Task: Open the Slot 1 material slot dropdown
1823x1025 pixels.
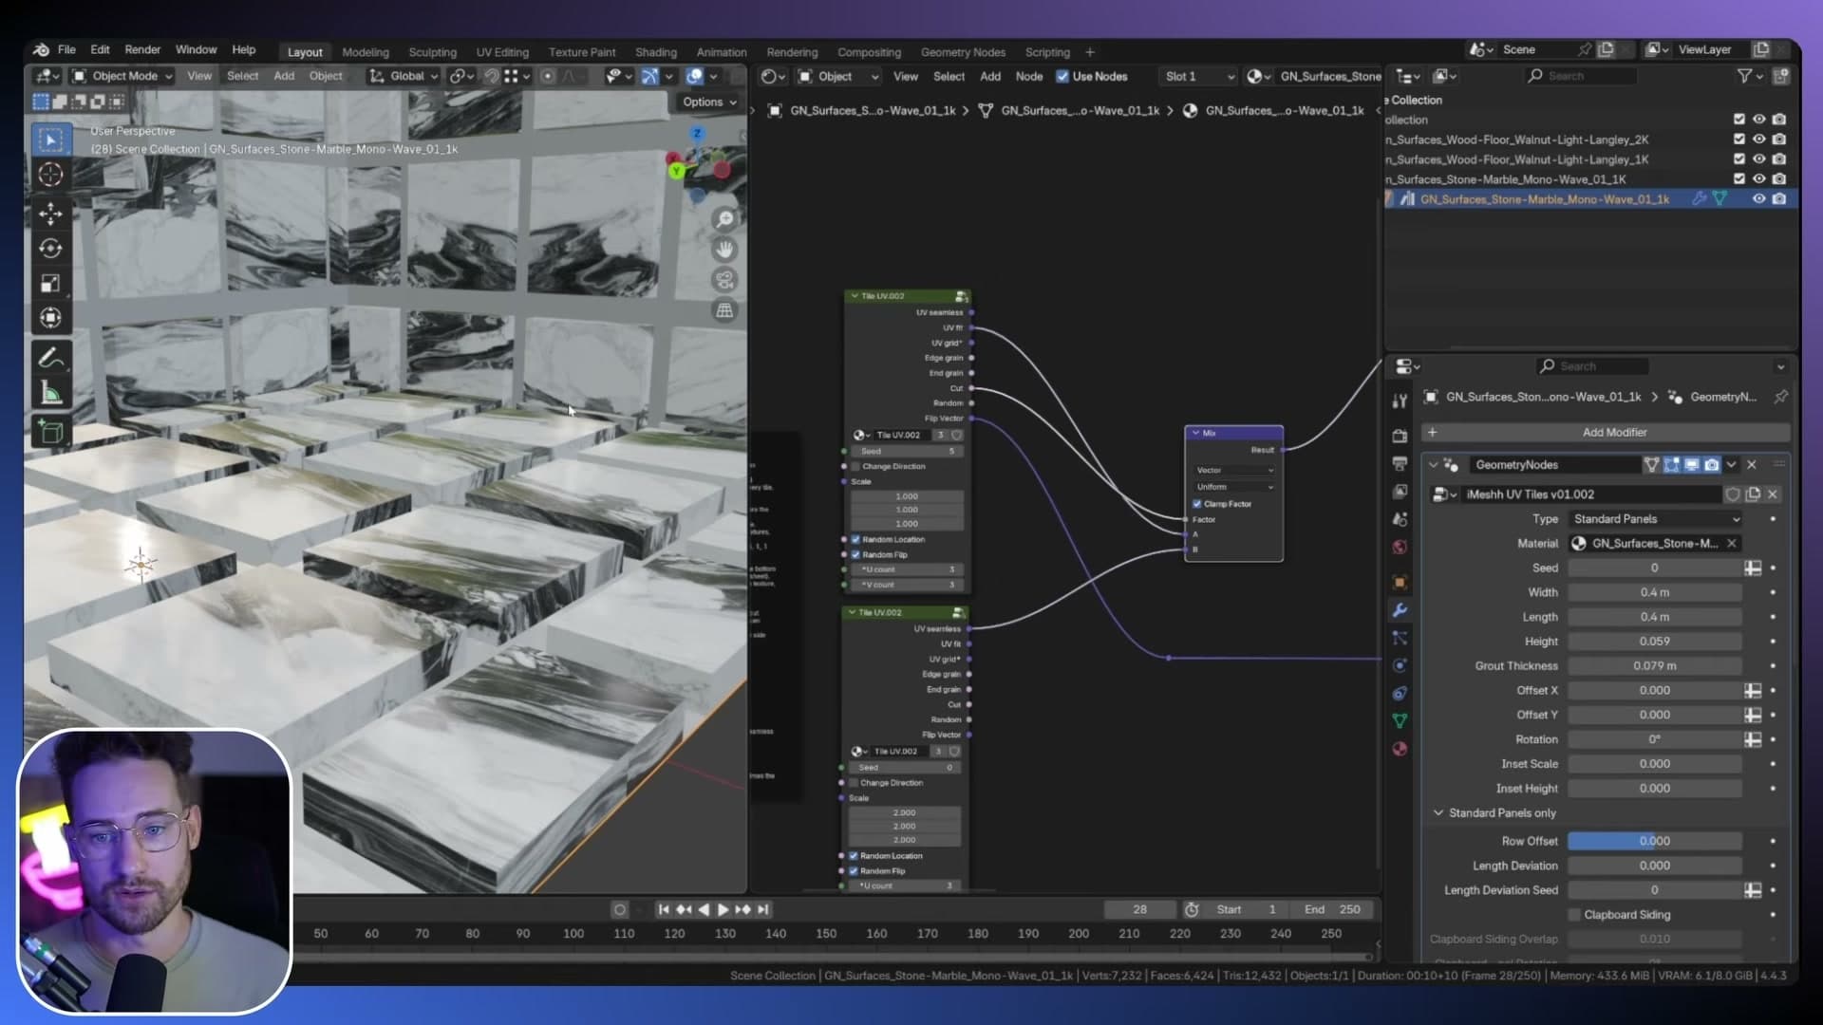Action: tap(1198, 77)
